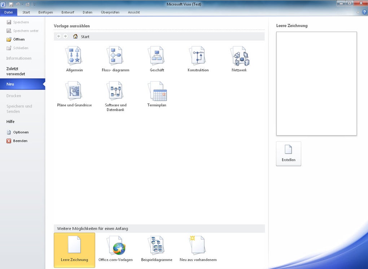Open the Terminplan template category
This screenshot has width=368, height=269.
(157, 94)
